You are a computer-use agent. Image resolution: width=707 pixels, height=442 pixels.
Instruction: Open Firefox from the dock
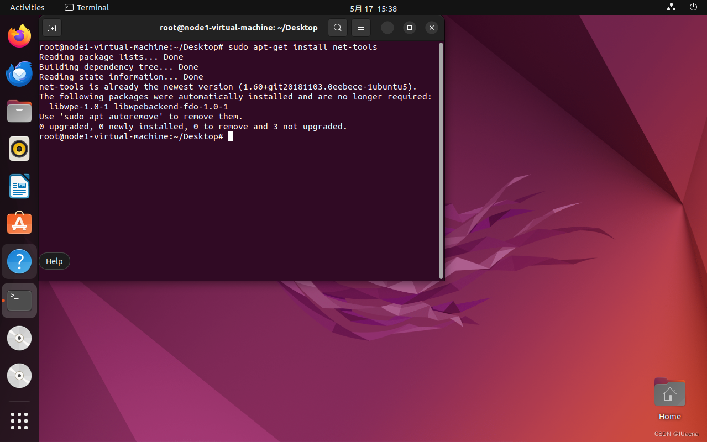(x=19, y=36)
